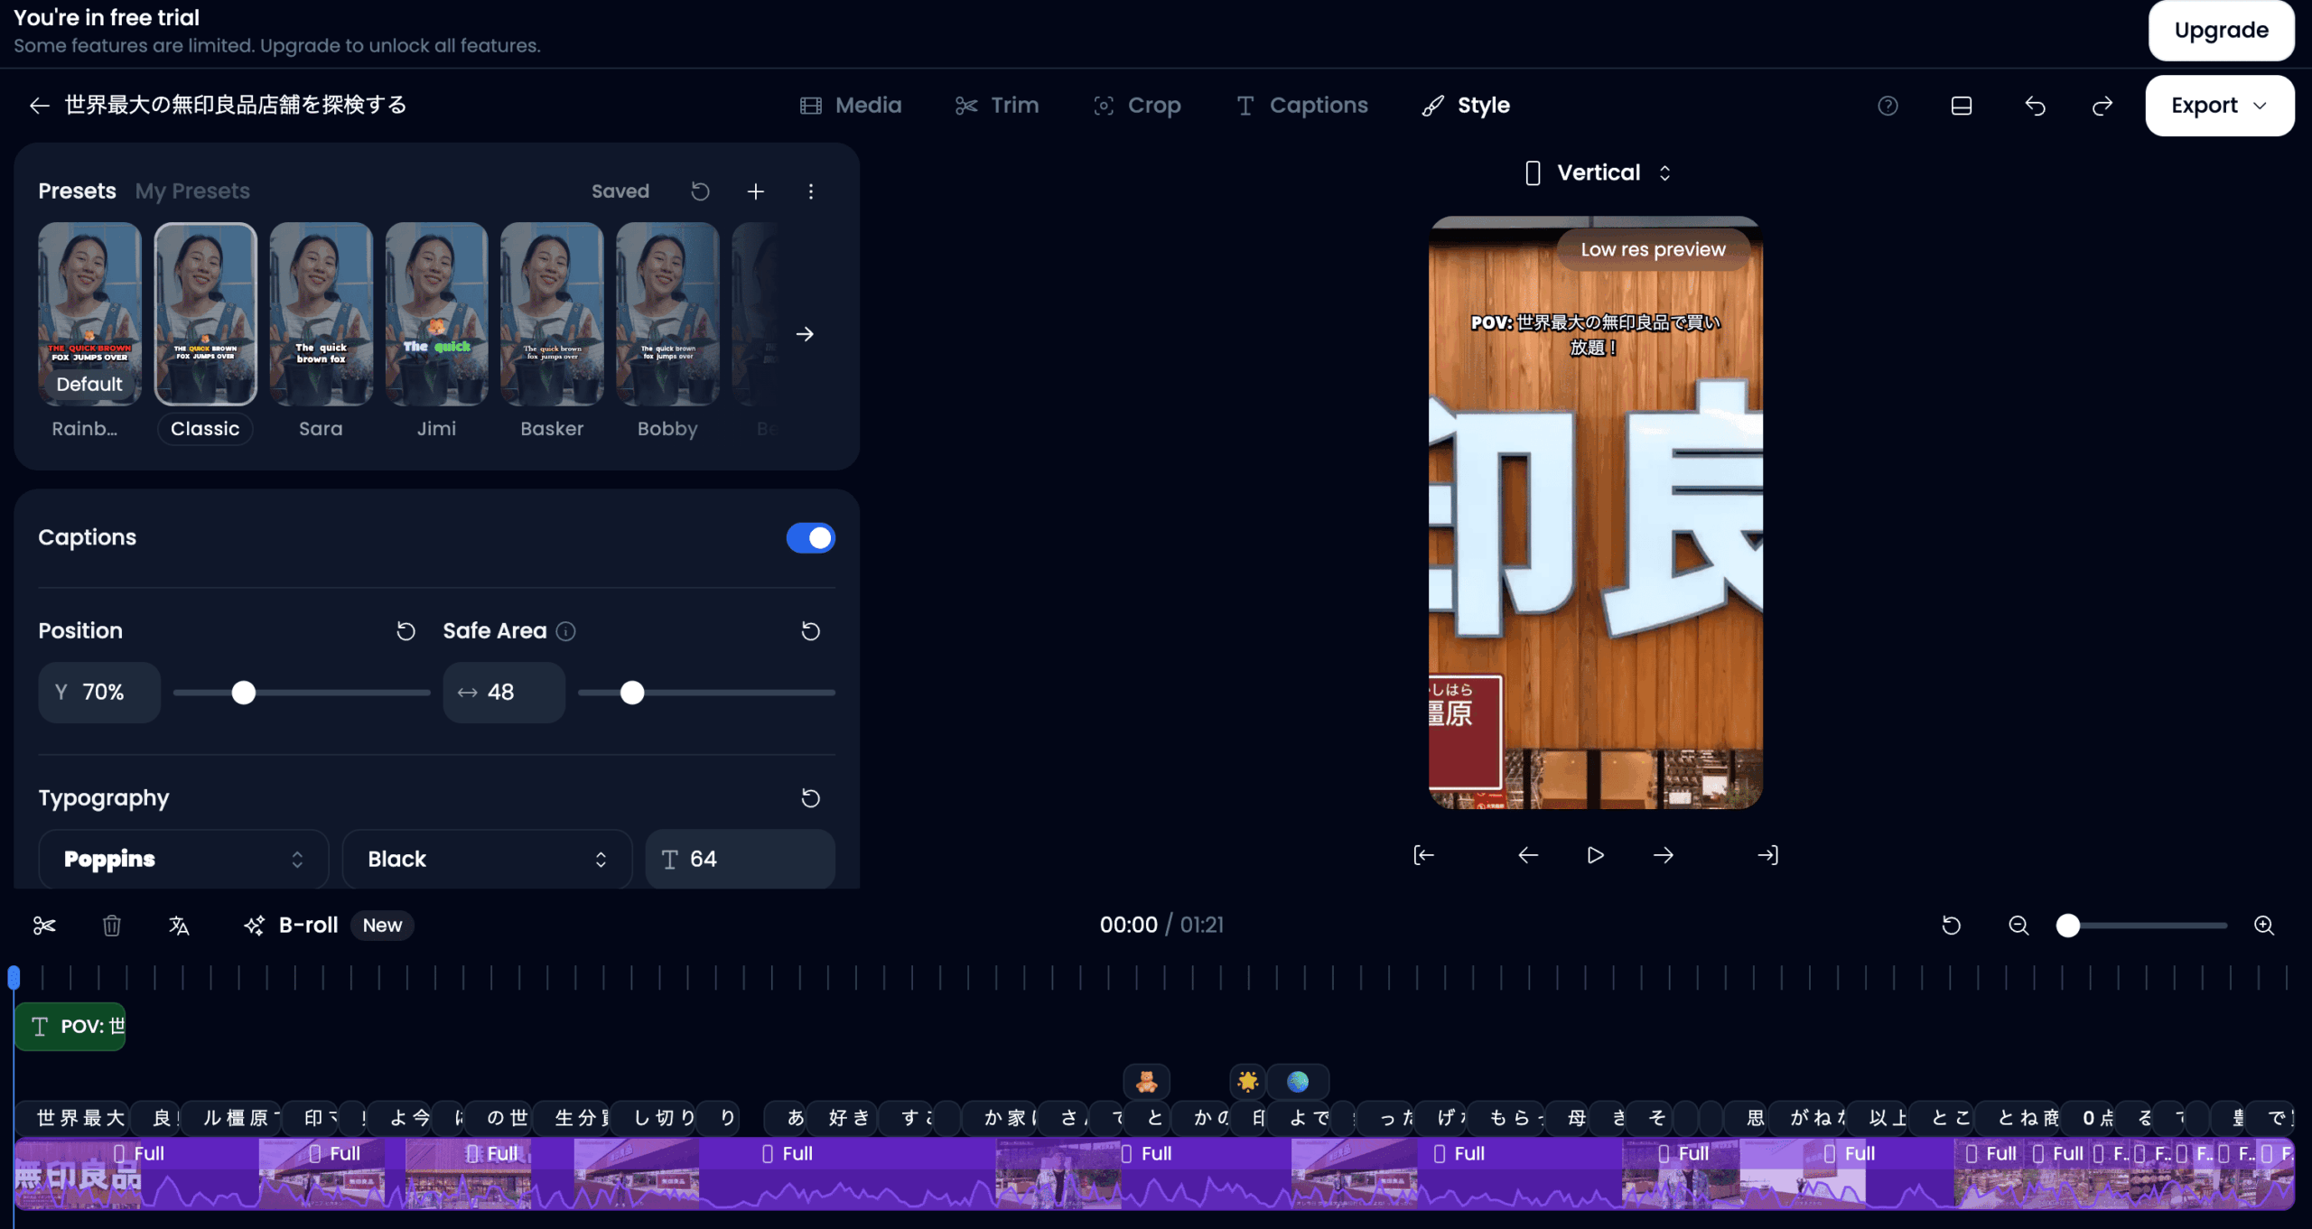Open the Vertical aspect ratio dropdown

[1598, 172]
